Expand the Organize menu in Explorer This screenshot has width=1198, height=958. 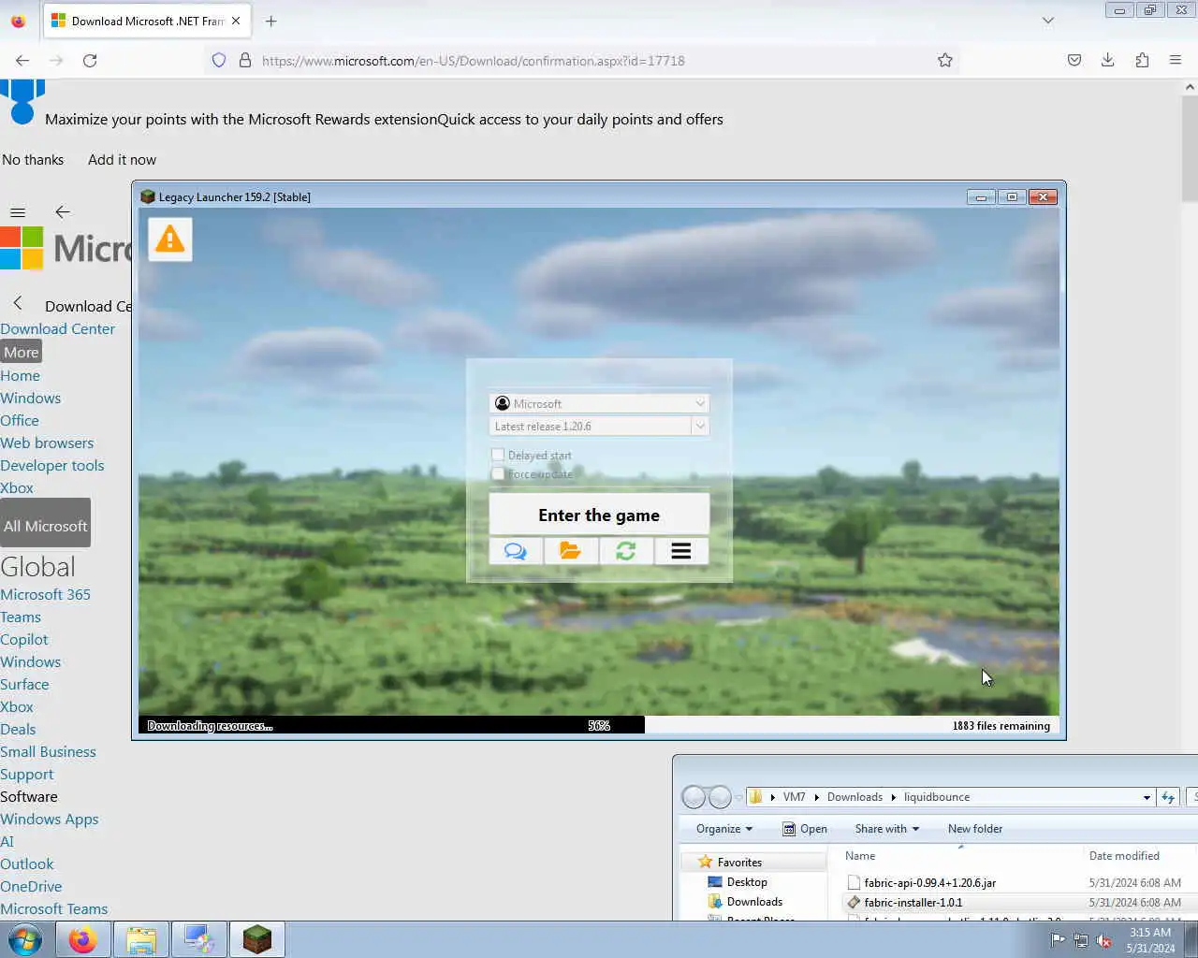(x=724, y=829)
